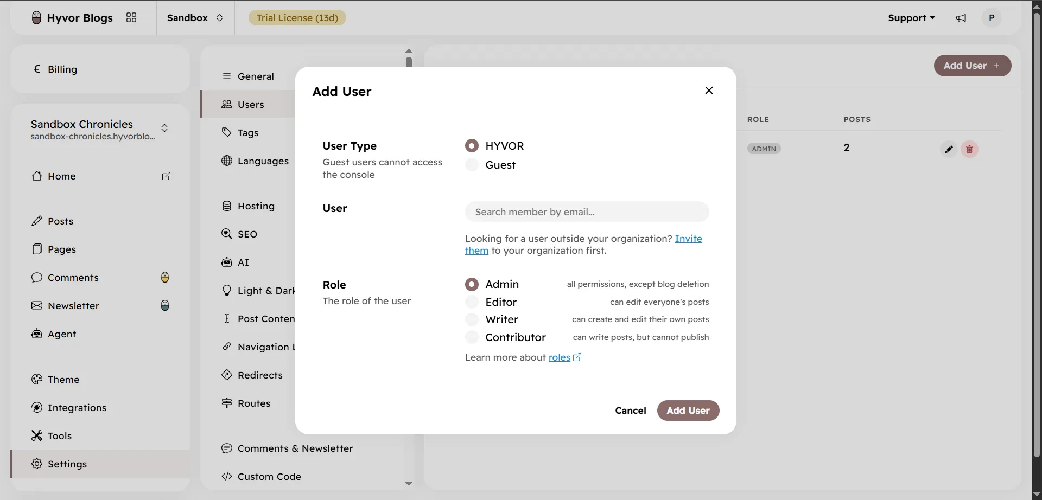Click the Redirects diamond icon
This screenshot has width=1042, height=500.
(227, 375)
